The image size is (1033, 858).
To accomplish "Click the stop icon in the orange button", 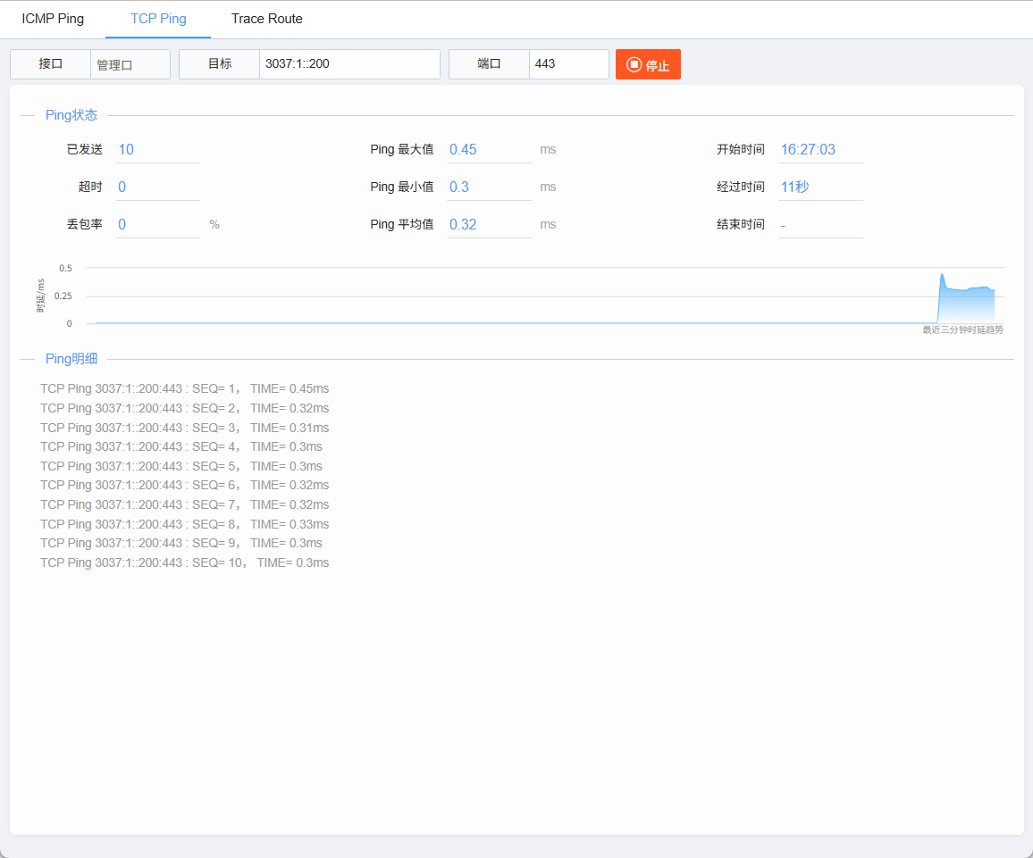I will click(x=634, y=64).
